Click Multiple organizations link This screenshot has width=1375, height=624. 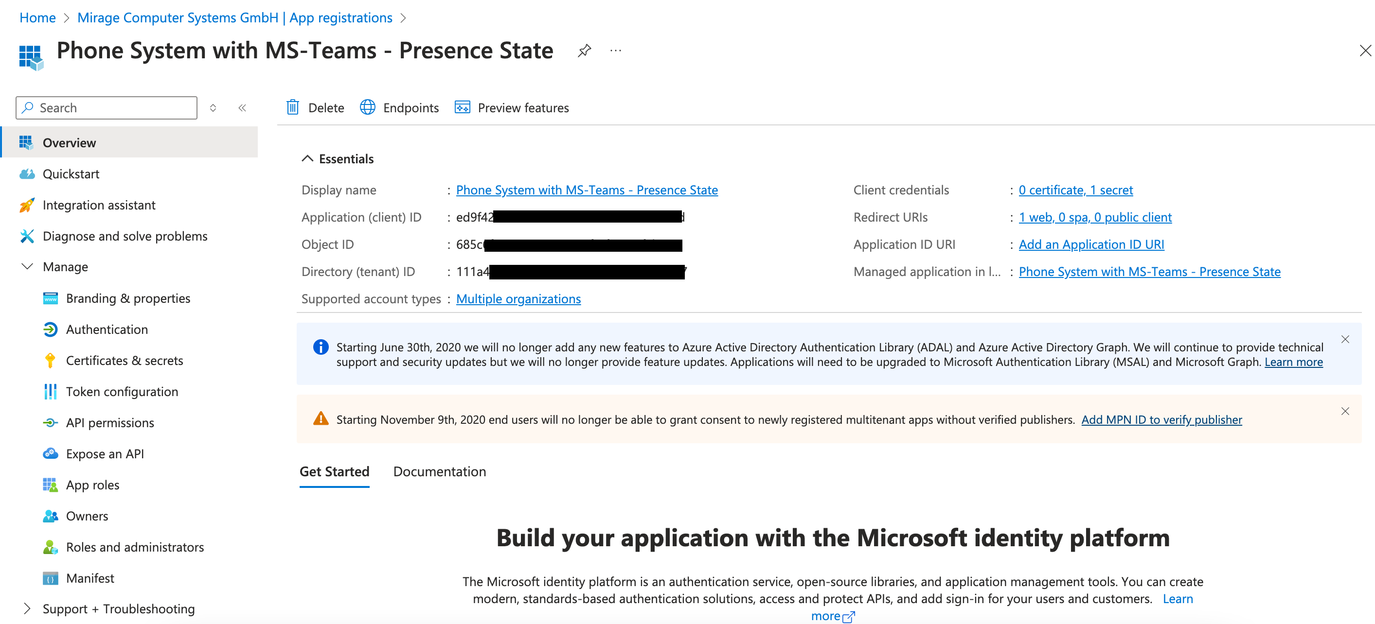pos(518,299)
